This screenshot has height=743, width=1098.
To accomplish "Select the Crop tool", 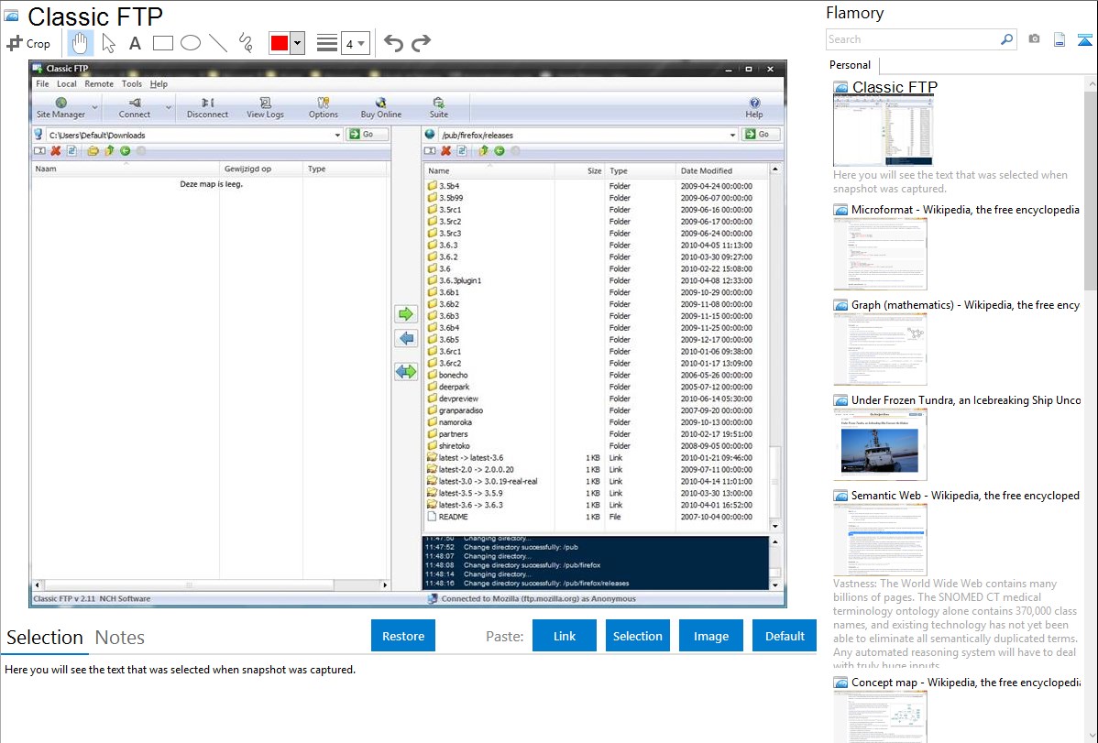I will point(28,43).
